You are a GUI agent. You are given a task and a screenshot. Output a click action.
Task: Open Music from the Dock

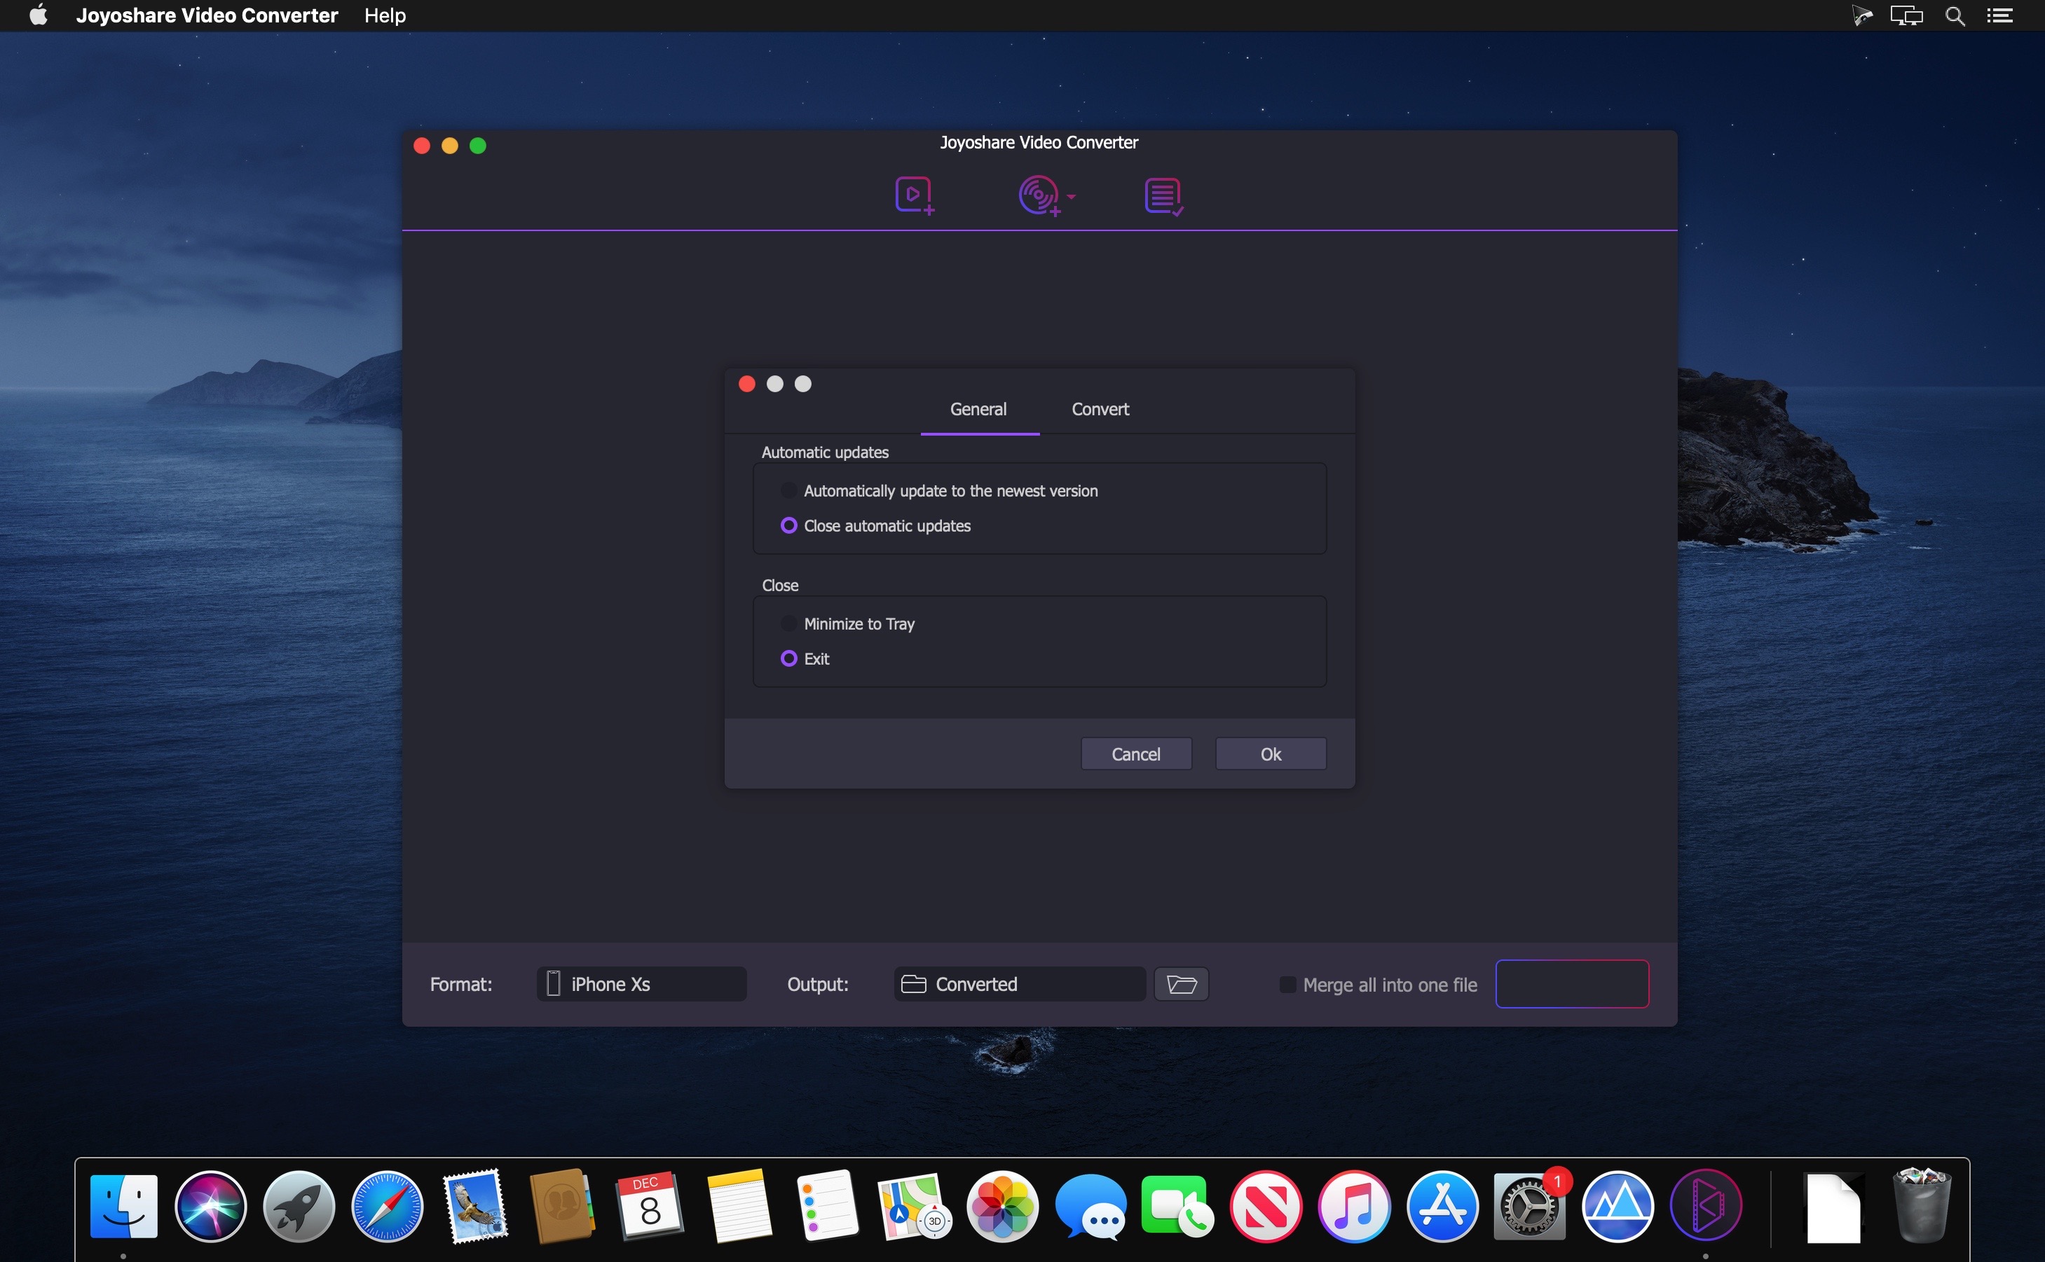[x=1355, y=1206]
